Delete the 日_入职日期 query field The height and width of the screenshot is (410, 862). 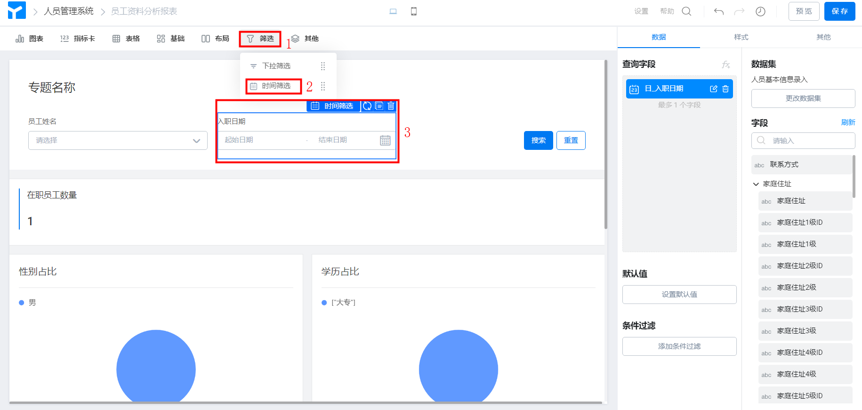tap(725, 89)
